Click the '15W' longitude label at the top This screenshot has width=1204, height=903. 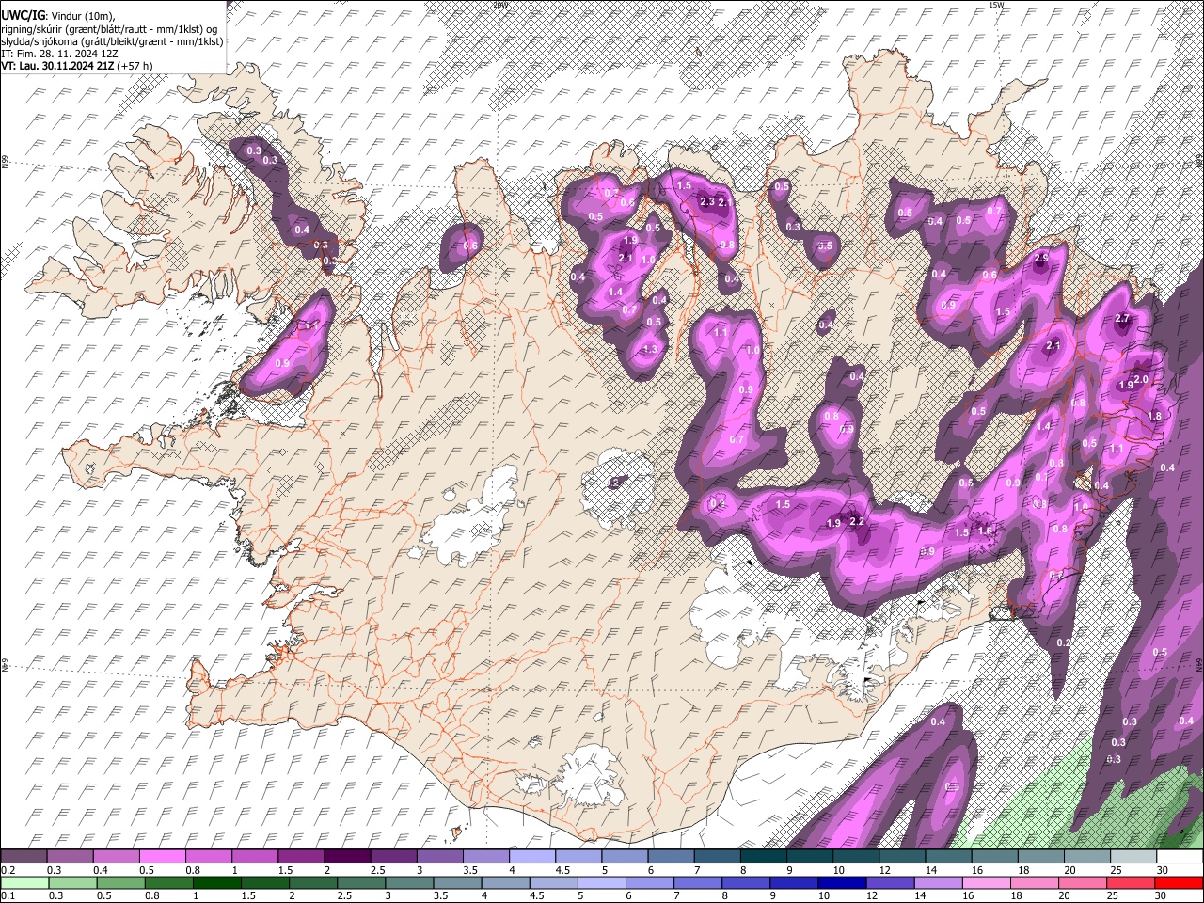[996, 4]
